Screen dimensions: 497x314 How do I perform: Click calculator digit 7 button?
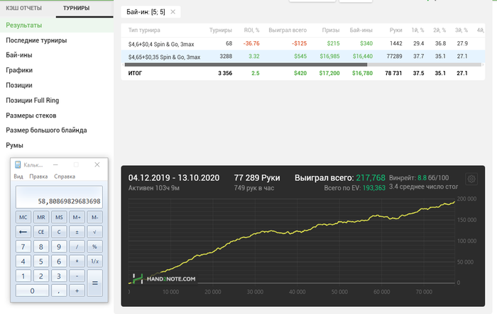(x=23, y=247)
